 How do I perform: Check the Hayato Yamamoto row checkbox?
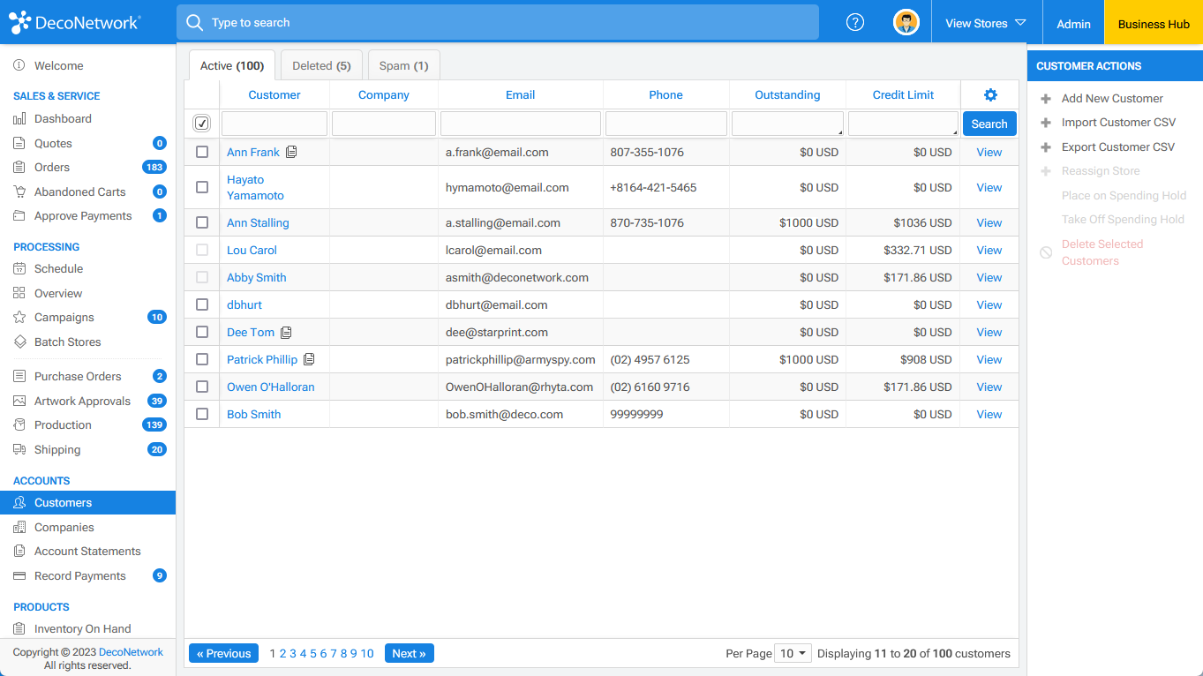202,187
